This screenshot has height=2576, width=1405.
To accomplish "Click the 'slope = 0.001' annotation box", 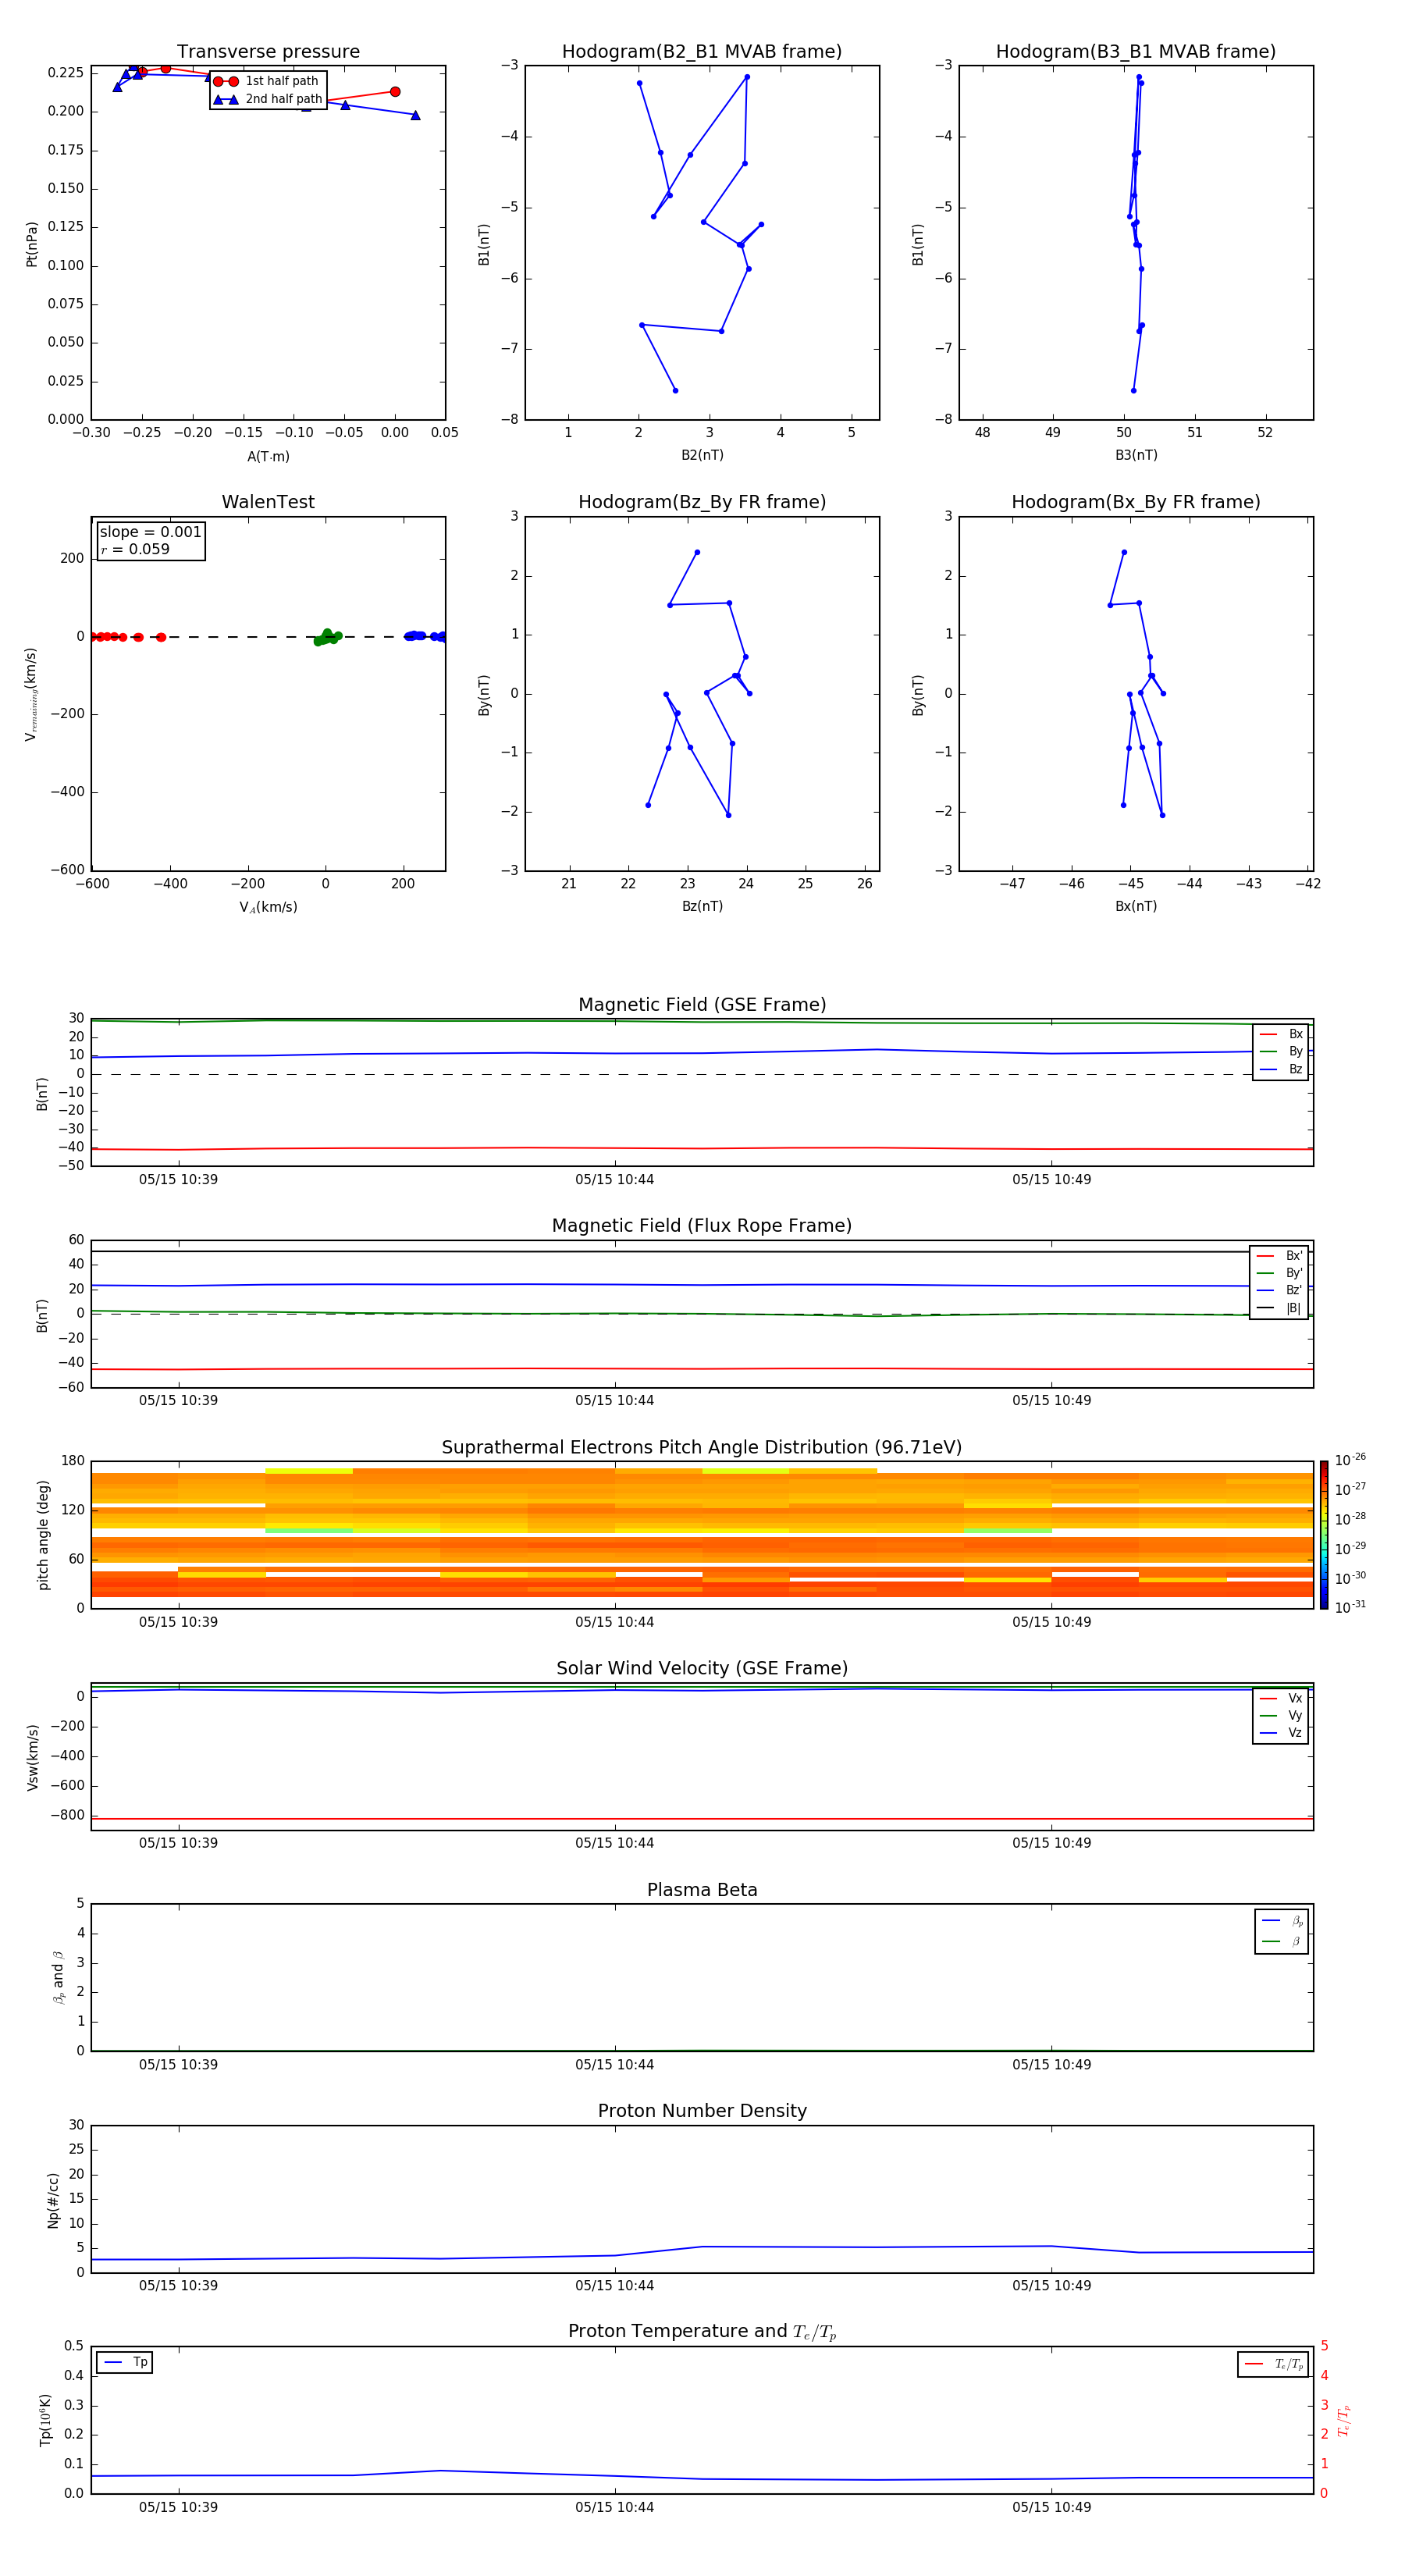I will pos(151,540).
